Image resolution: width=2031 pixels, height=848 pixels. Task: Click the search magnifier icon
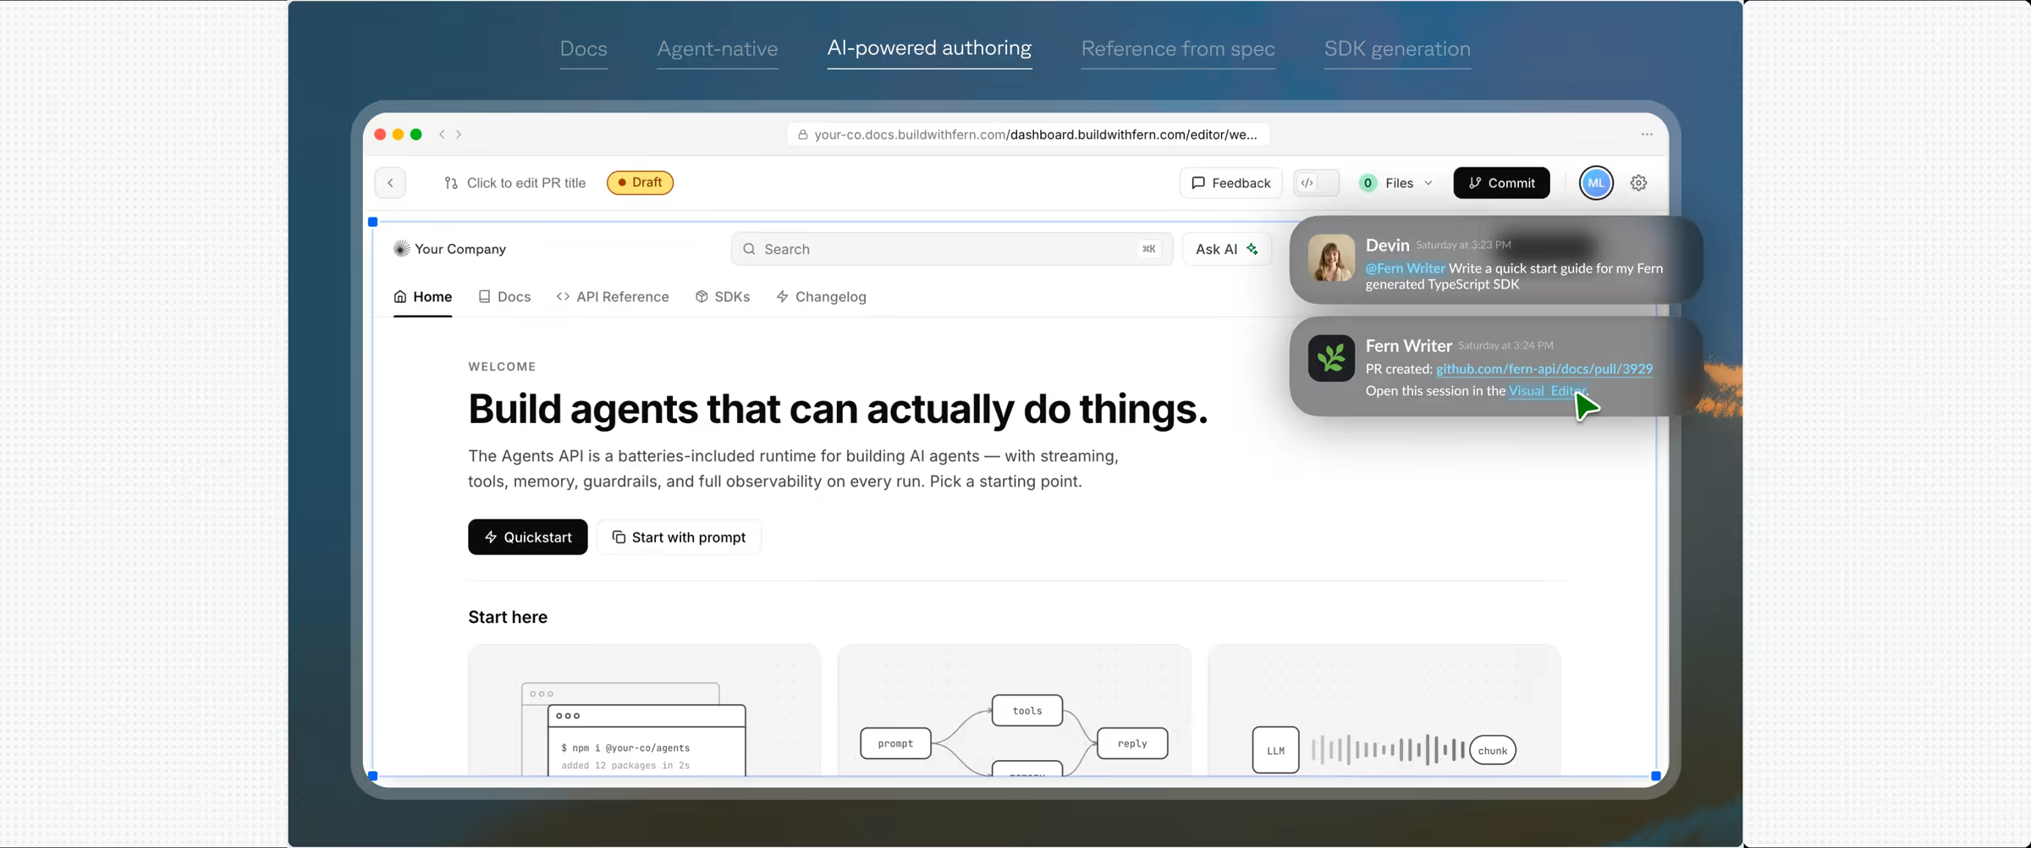[749, 249]
